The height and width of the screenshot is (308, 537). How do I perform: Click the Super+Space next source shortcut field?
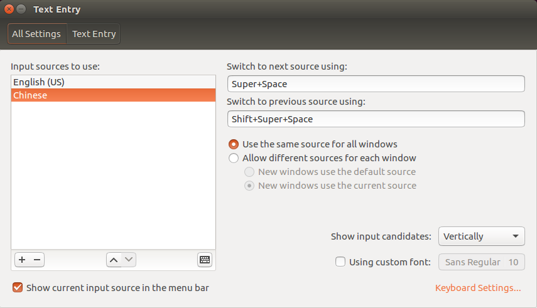[376, 83]
